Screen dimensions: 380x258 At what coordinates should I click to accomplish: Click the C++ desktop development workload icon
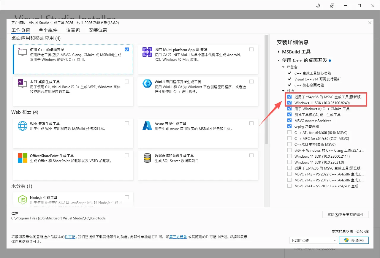point(23,52)
